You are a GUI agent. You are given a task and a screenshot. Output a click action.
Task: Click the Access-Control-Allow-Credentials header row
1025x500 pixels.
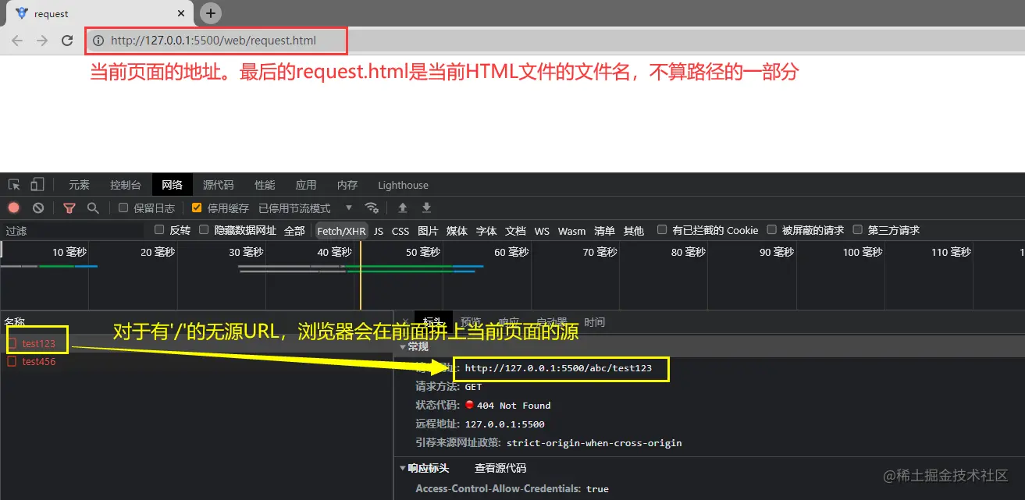tap(512, 488)
